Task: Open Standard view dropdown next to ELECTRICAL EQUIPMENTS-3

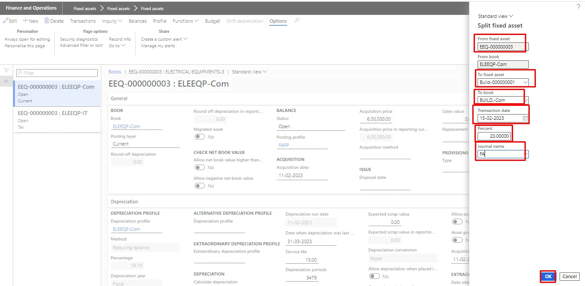Action: (249, 72)
